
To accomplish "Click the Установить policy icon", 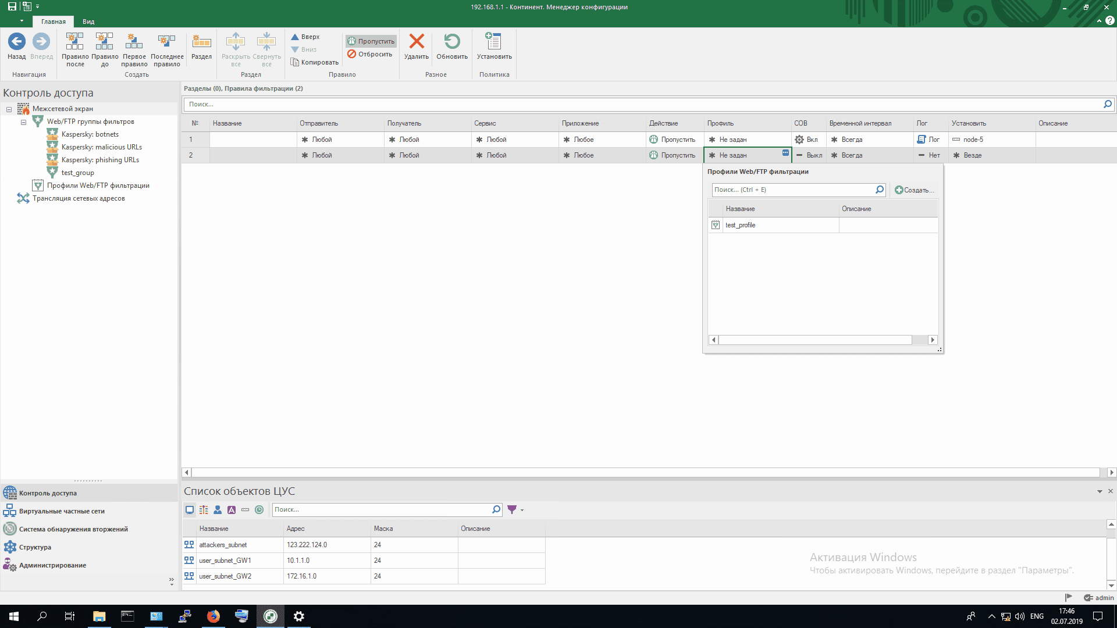I will click(494, 42).
